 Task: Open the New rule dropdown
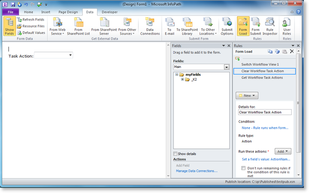point(247,95)
